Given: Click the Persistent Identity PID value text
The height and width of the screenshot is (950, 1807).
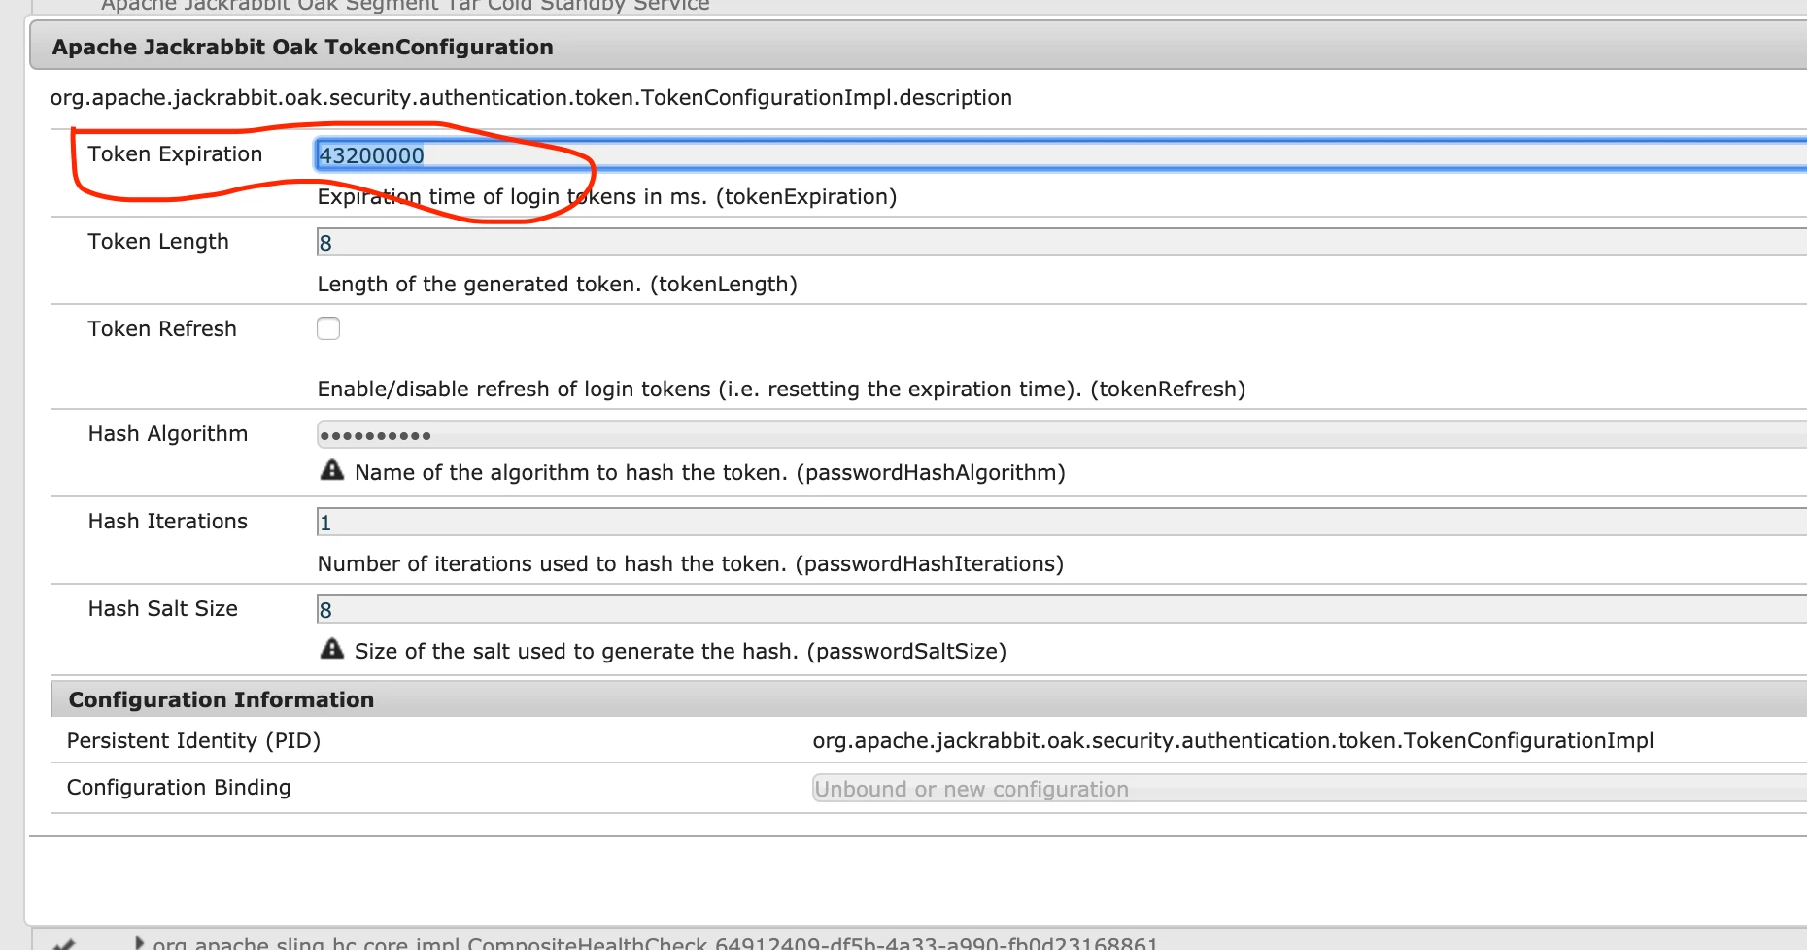Looking at the screenshot, I should pos(1233,741).
